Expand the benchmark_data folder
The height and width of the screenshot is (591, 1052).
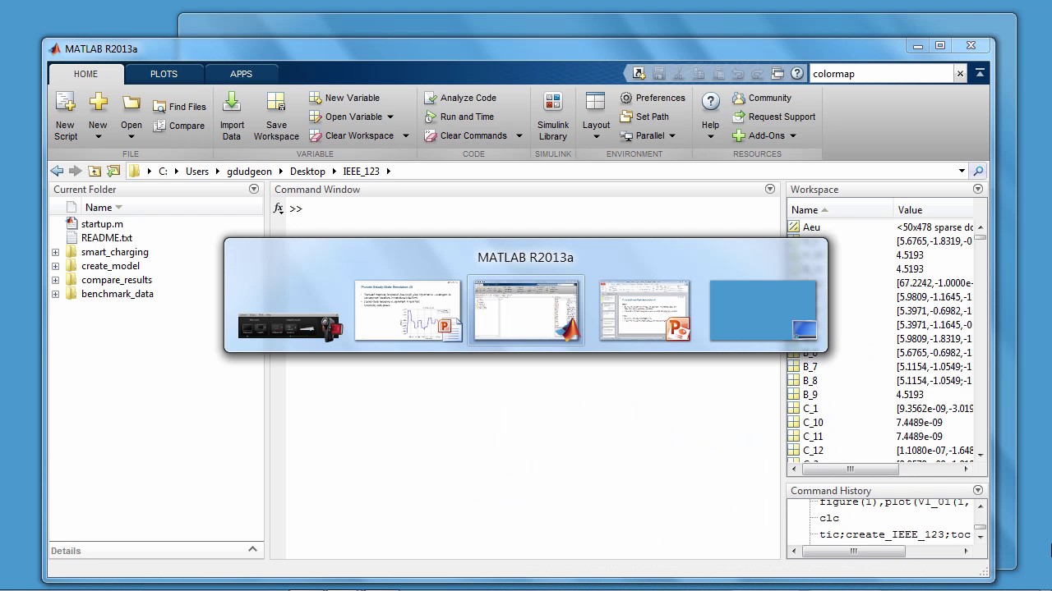coord(55,294)
